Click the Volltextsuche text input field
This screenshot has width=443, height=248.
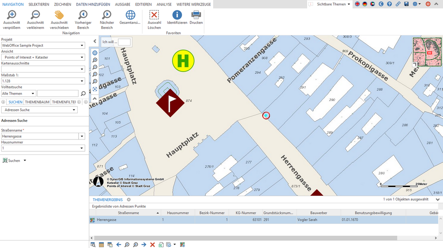[57, 93]
